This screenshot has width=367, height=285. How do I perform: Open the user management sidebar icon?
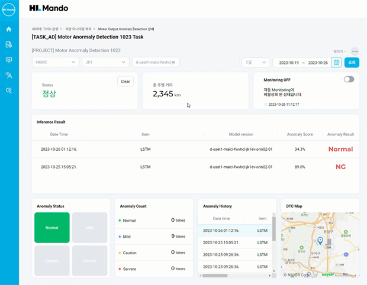point(8,75)
